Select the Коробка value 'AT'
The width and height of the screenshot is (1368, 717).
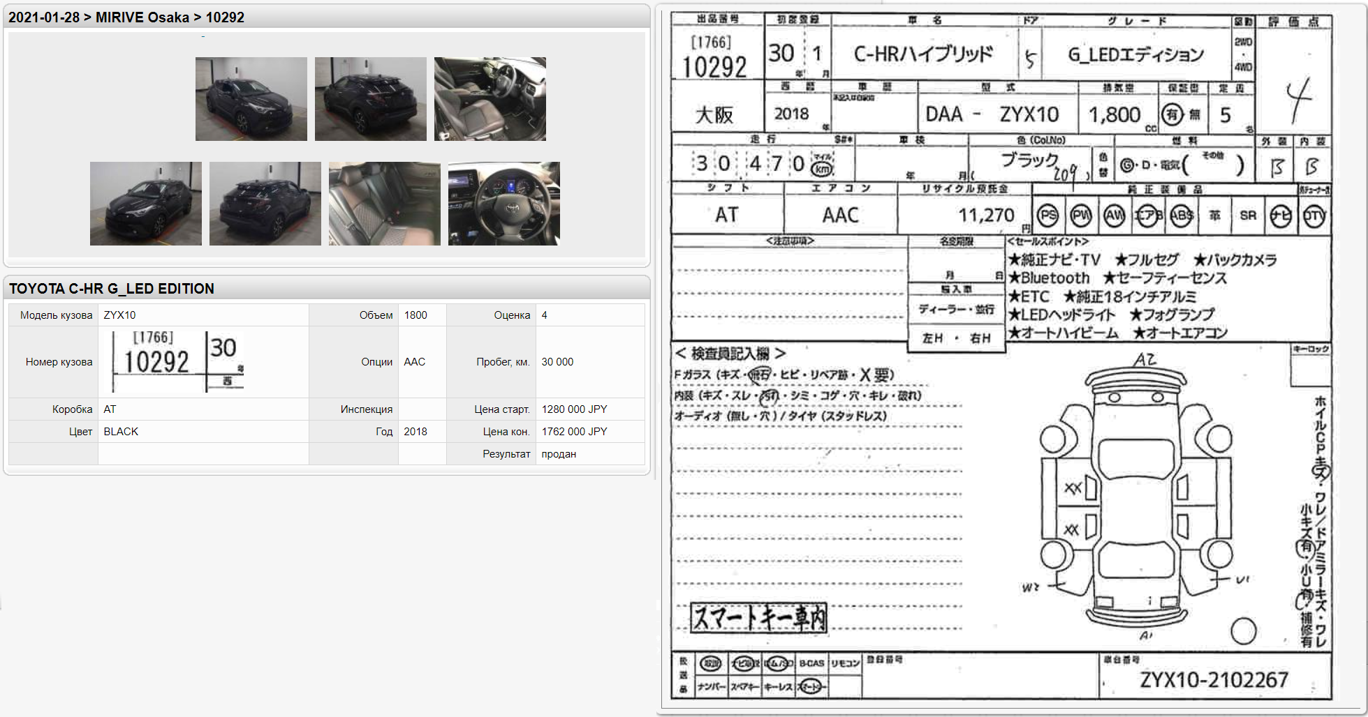click(110, 409)
